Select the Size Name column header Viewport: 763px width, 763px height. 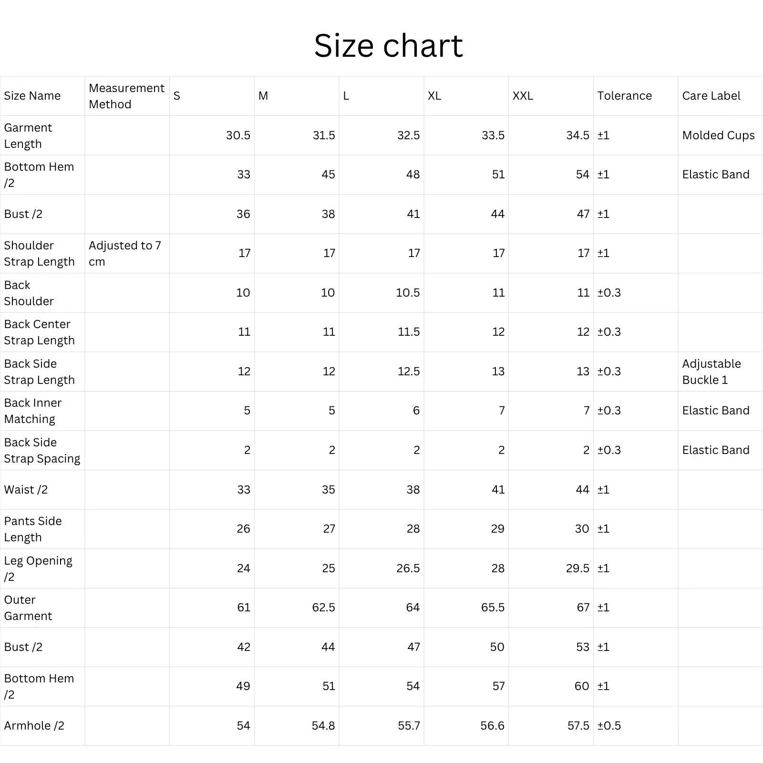pyautogui.click(x=32, y=96)
